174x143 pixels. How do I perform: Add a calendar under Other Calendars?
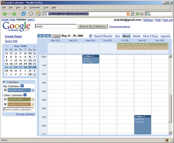pyautogui.click(x=25, y=95)
